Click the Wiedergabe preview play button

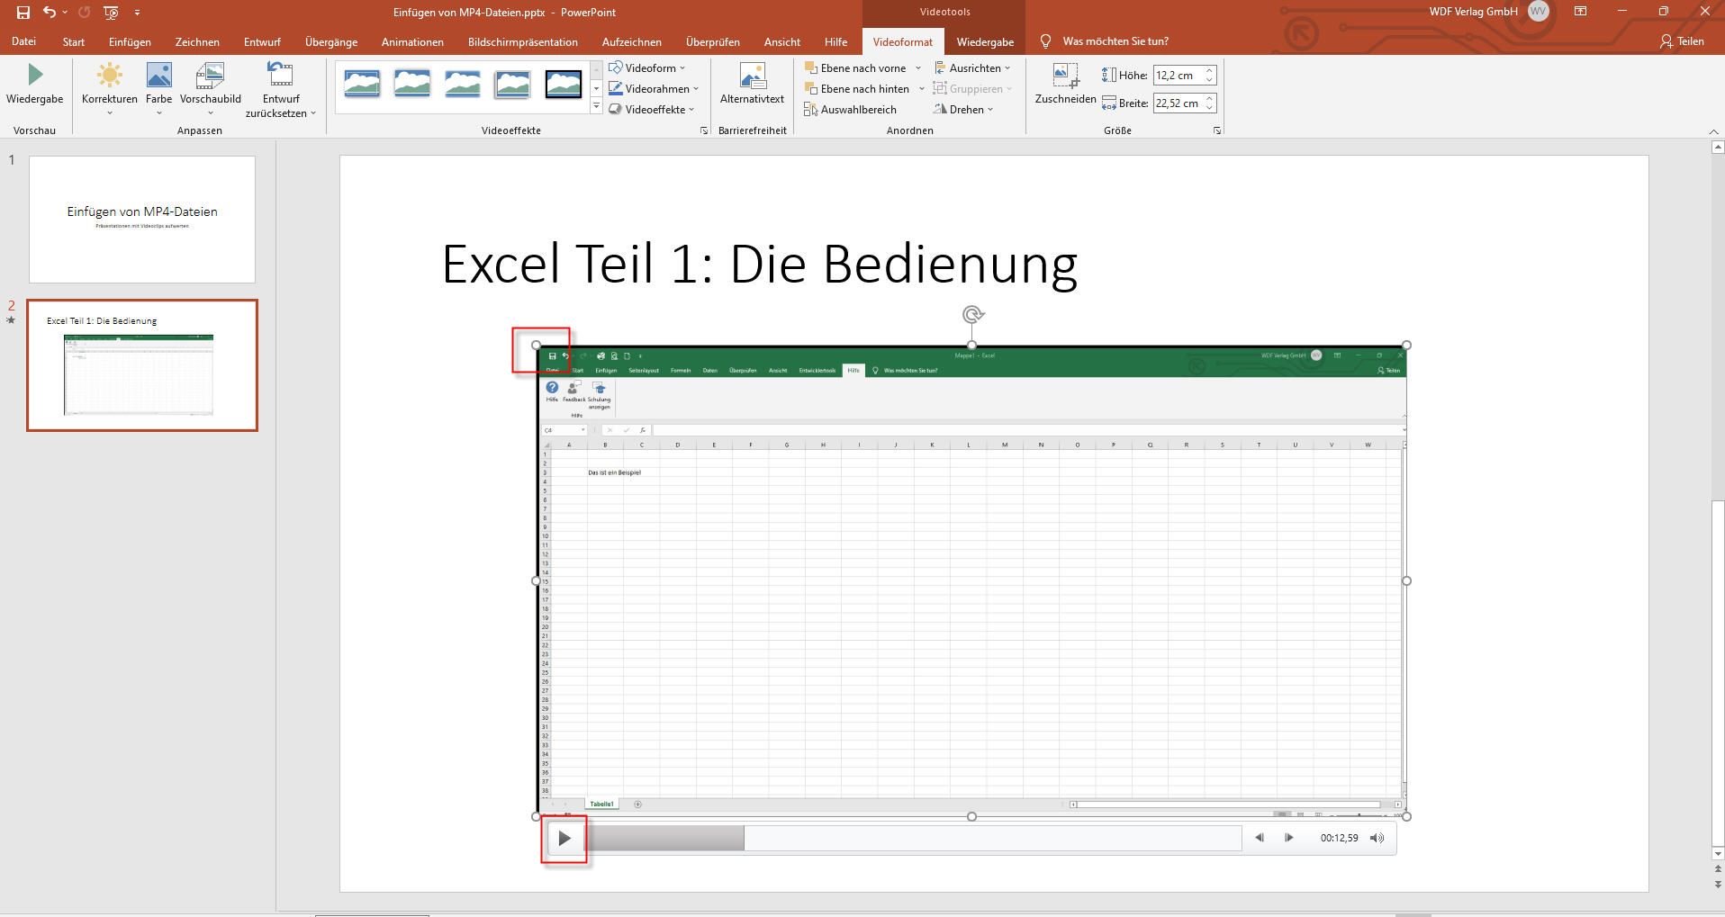coord(35,84)
